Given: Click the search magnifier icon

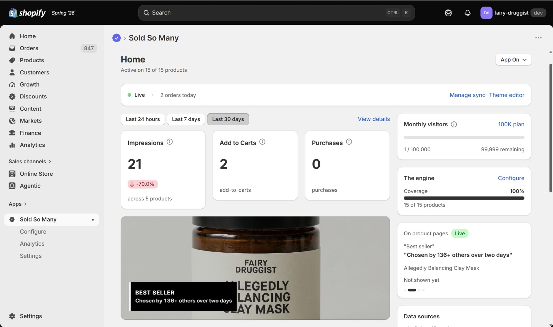Looking at the screenshot, I should point(147,13).
